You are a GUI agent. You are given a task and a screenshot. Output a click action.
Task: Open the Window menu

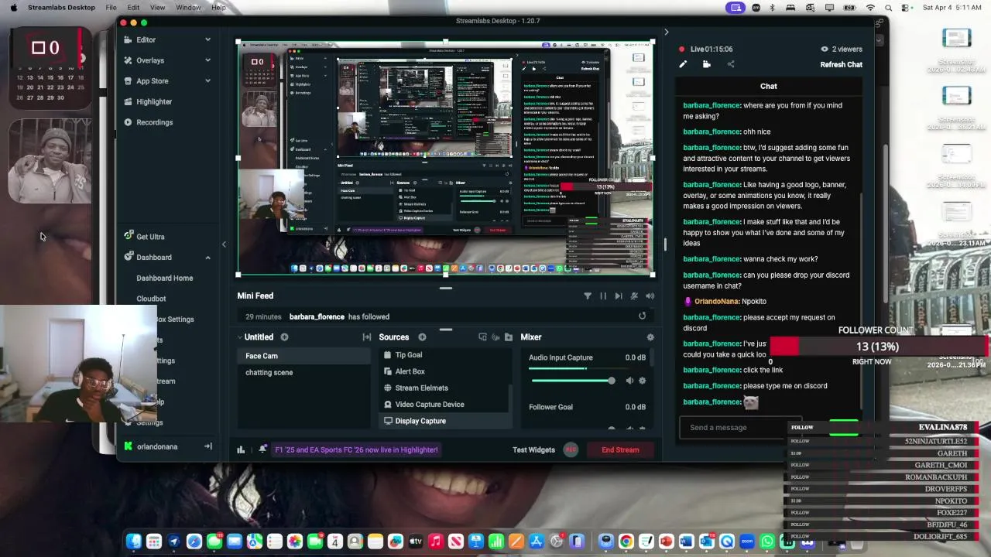(x=188, y=7)
